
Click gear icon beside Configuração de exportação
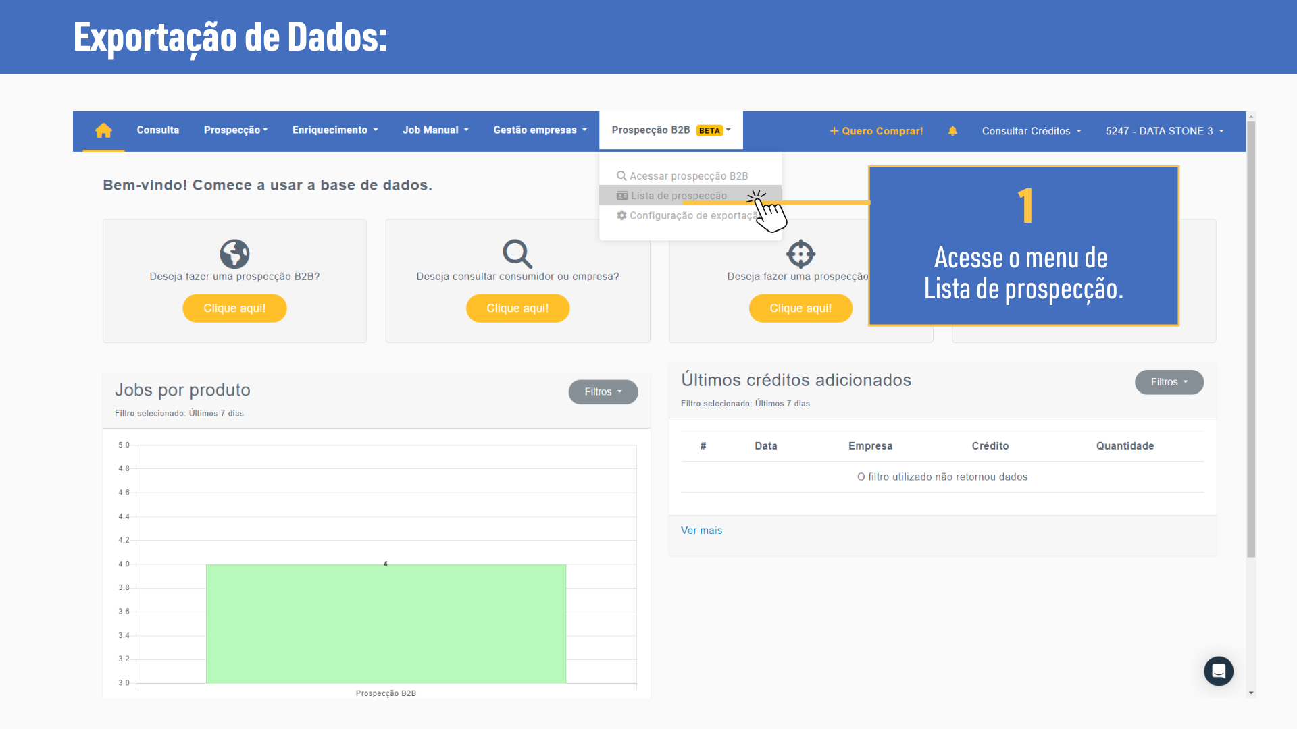[x=621, y=215]
